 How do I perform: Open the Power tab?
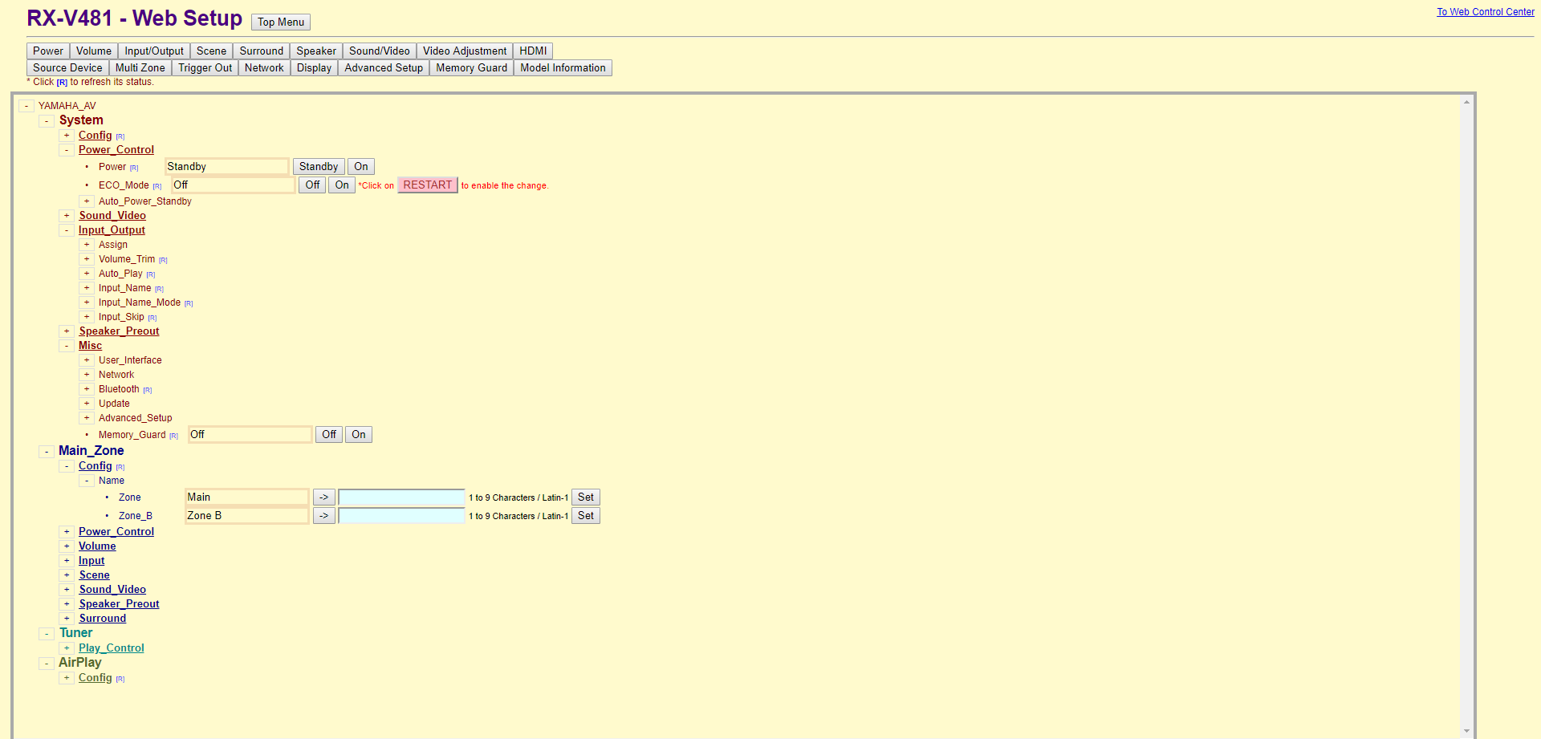click(48, 51)
